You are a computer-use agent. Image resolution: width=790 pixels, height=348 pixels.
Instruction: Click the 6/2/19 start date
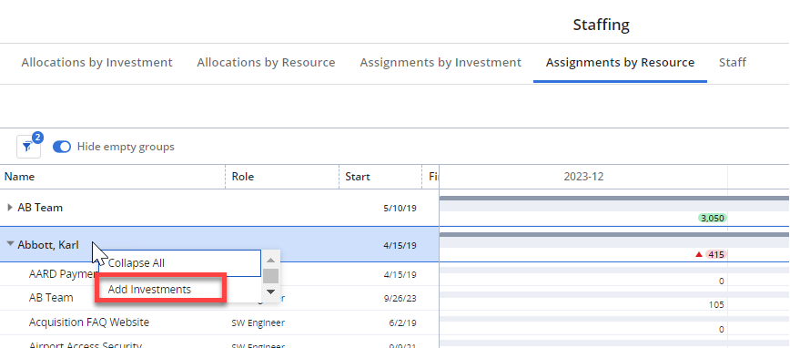tap(403, 322)
